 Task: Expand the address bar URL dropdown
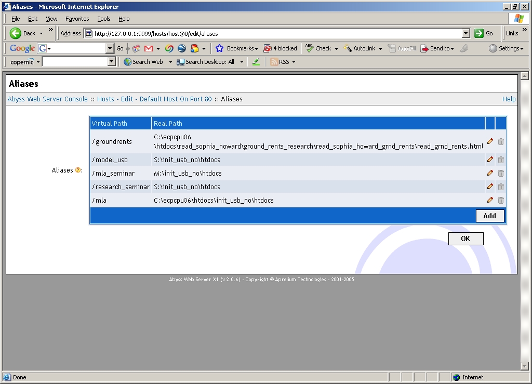pyautogui.click(x=465, y=33)
